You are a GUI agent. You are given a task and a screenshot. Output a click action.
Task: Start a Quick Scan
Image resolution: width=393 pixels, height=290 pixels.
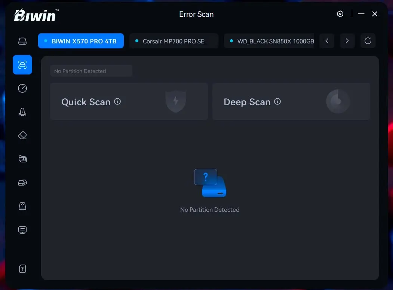coord(86,102)
